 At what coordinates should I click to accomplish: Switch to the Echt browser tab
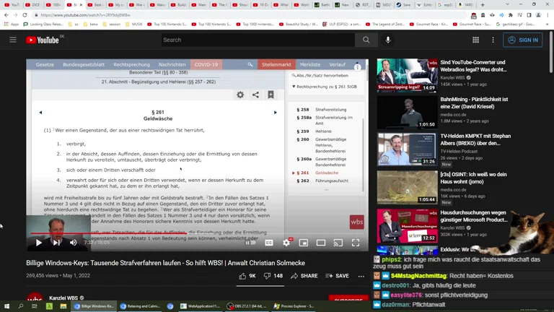[x=425, y=4]
